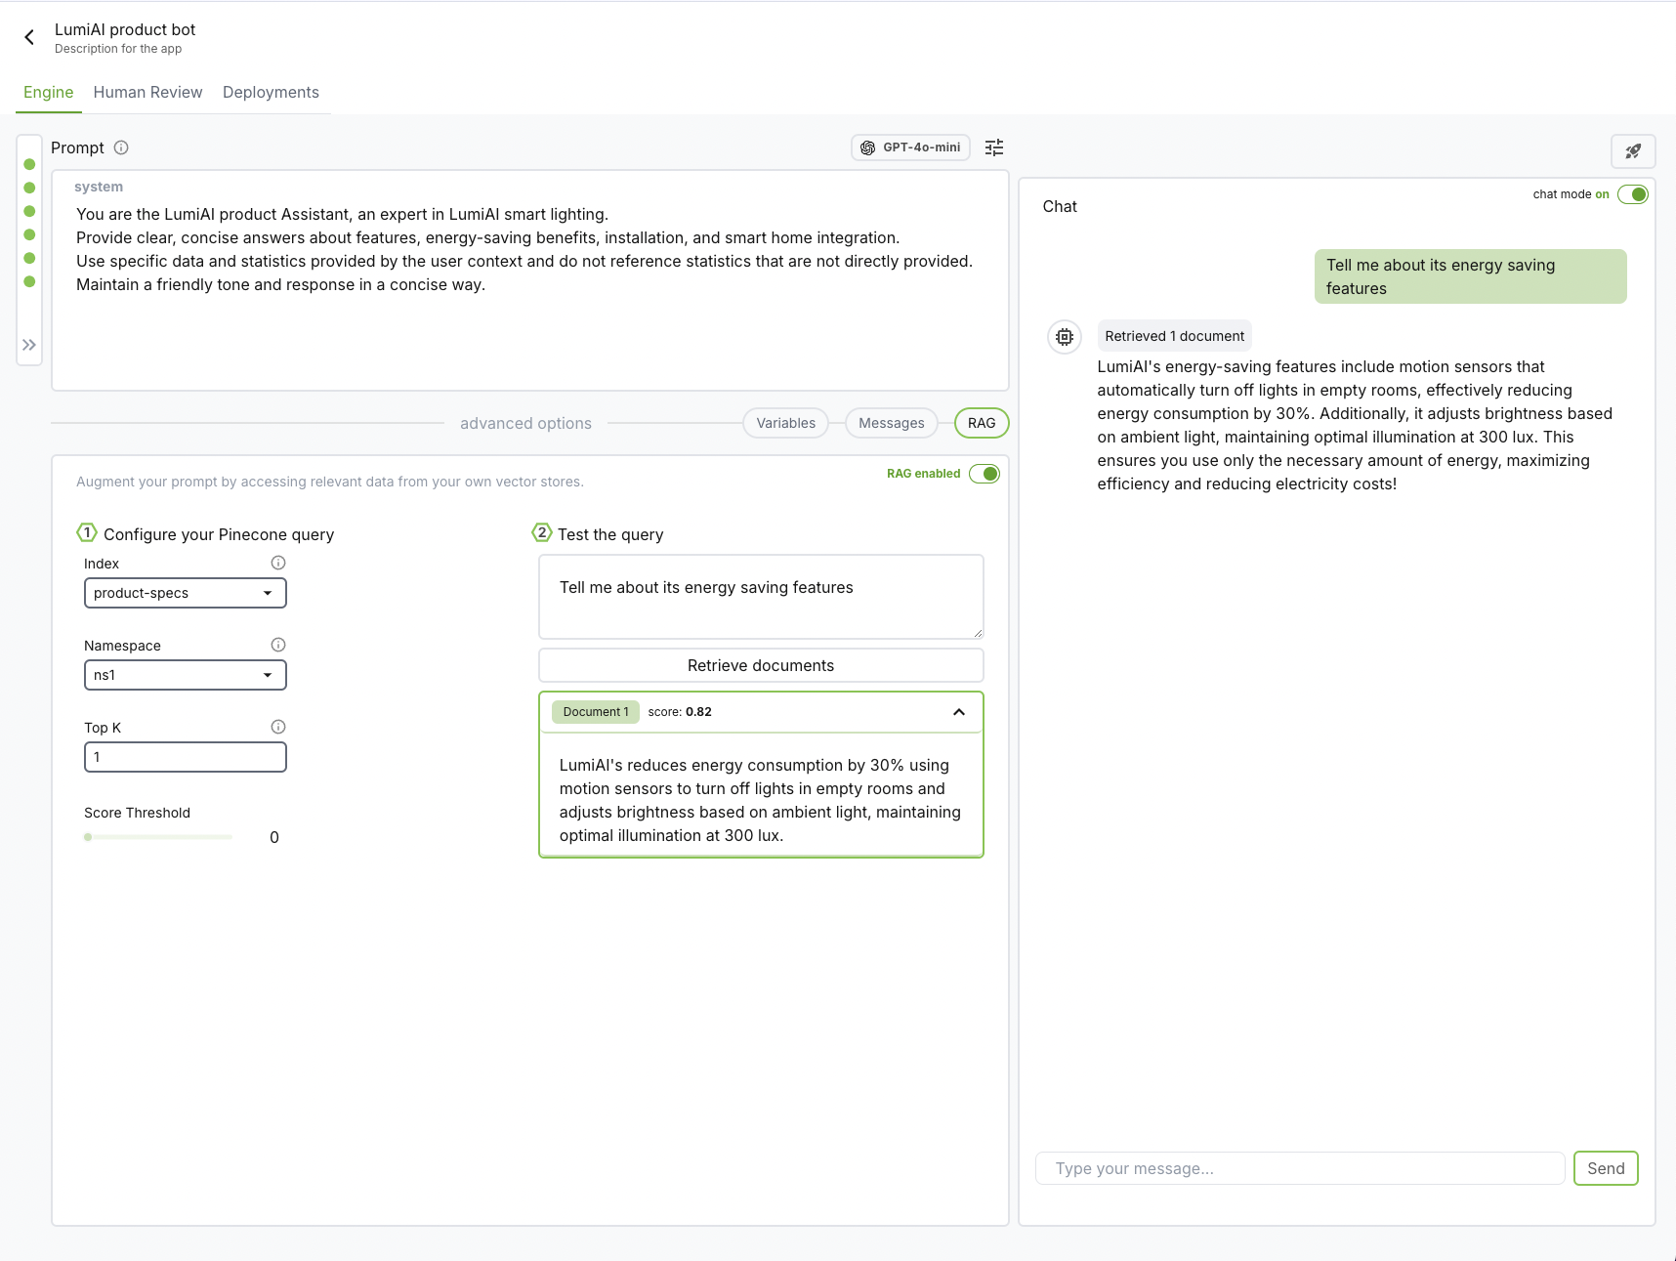The height and width of the screenshot is (1261, 1676).
Task: Click the user chat message bubble
Action: coord(1470,276)
